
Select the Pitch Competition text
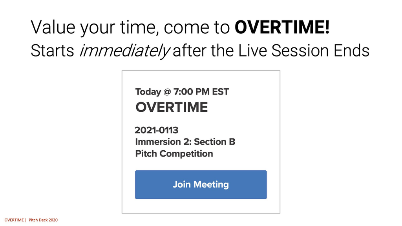pyautogui.click(x=175, y=153)
